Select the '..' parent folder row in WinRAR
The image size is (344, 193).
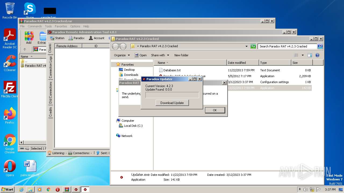33,61
